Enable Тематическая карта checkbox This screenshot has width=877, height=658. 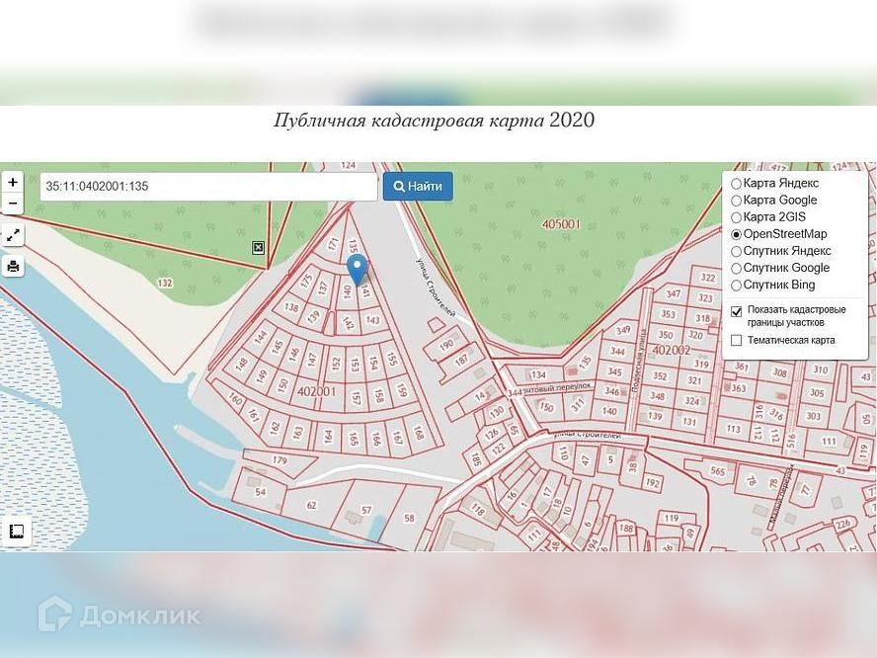(x=737, y=340)
